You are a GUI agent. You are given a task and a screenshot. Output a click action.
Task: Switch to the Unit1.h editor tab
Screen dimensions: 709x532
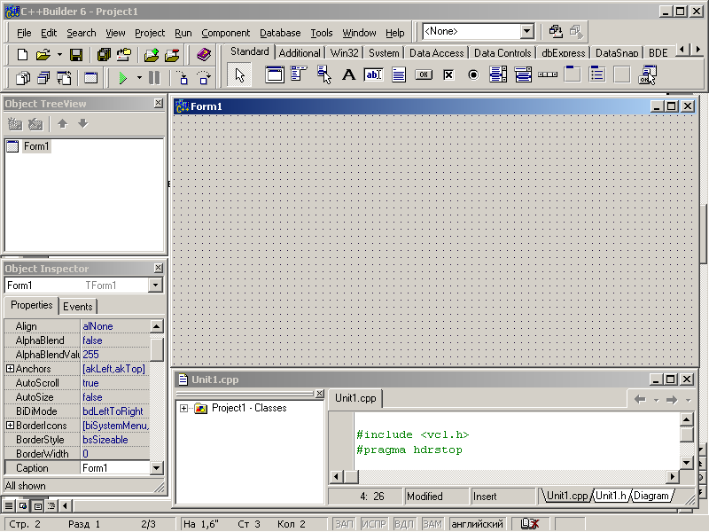pyautogui.click(x=611, y=496)
